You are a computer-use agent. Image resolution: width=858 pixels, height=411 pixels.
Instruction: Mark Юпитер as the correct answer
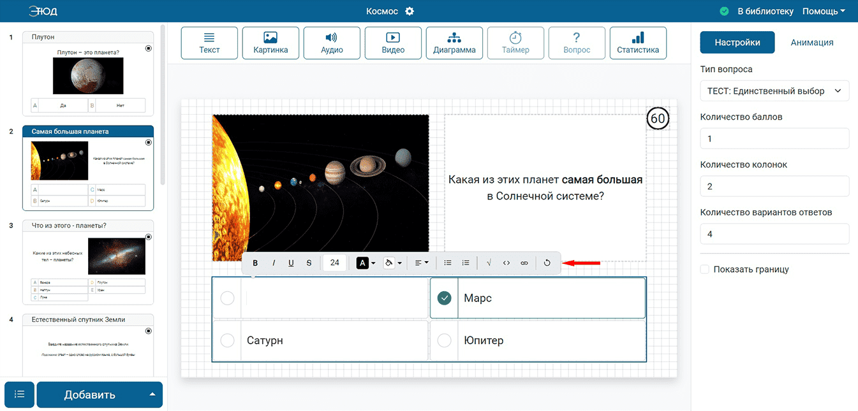[x=445, y=340]
